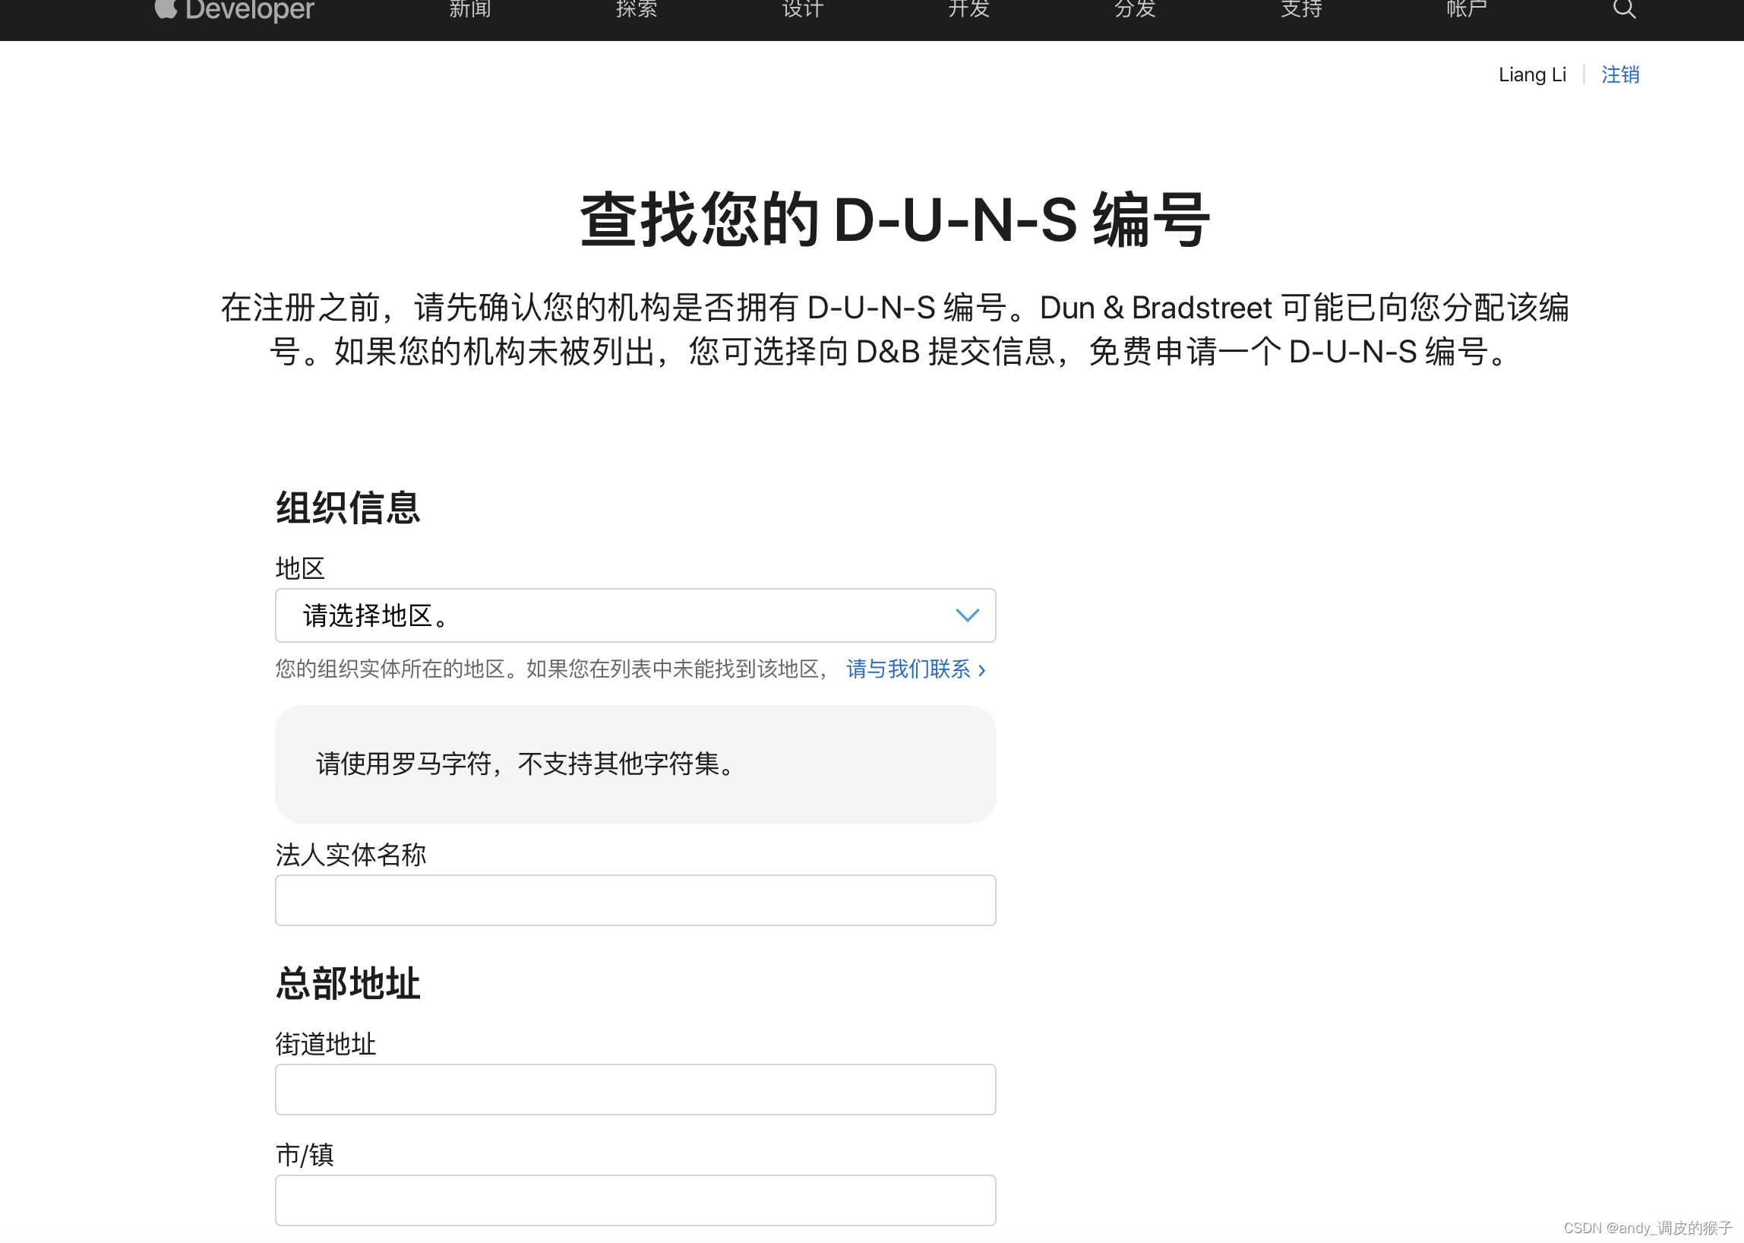Open the 支持 navigation item
The height and width of the screenshot is (1243, 1744).
(x=1301, y=8)
